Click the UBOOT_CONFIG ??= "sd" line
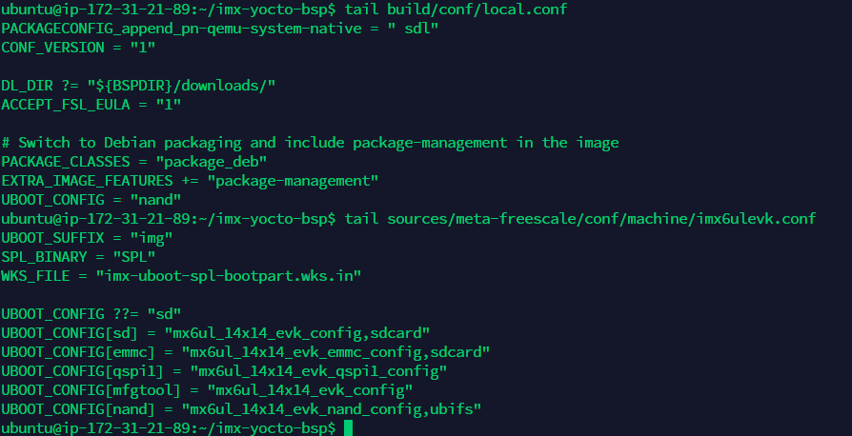 91,313
